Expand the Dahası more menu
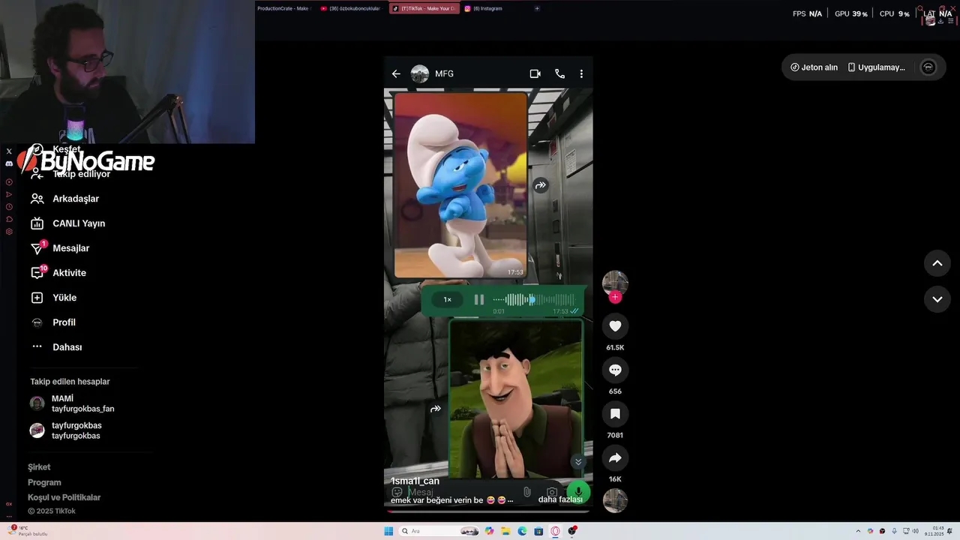 [x=67, y=347]
